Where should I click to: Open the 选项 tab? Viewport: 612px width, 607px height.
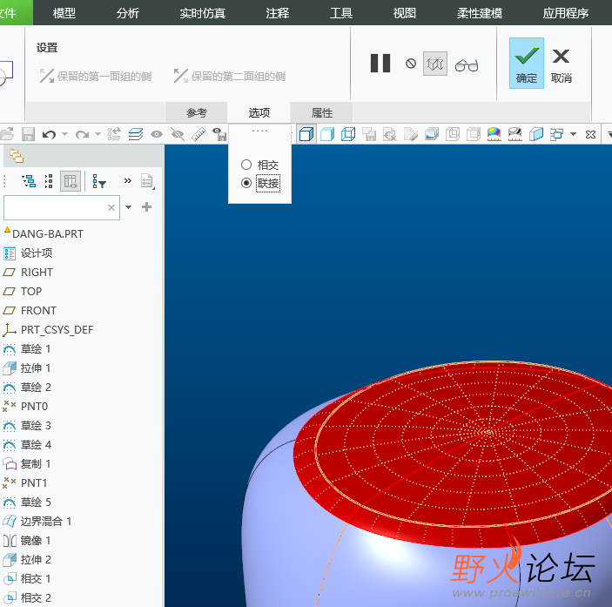click(259, 113)
